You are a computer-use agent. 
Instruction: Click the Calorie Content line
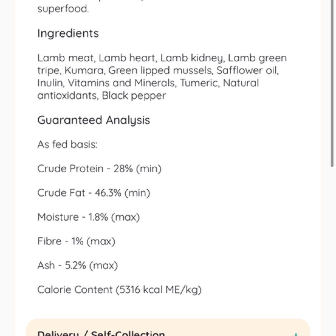(x=119, y=290)
